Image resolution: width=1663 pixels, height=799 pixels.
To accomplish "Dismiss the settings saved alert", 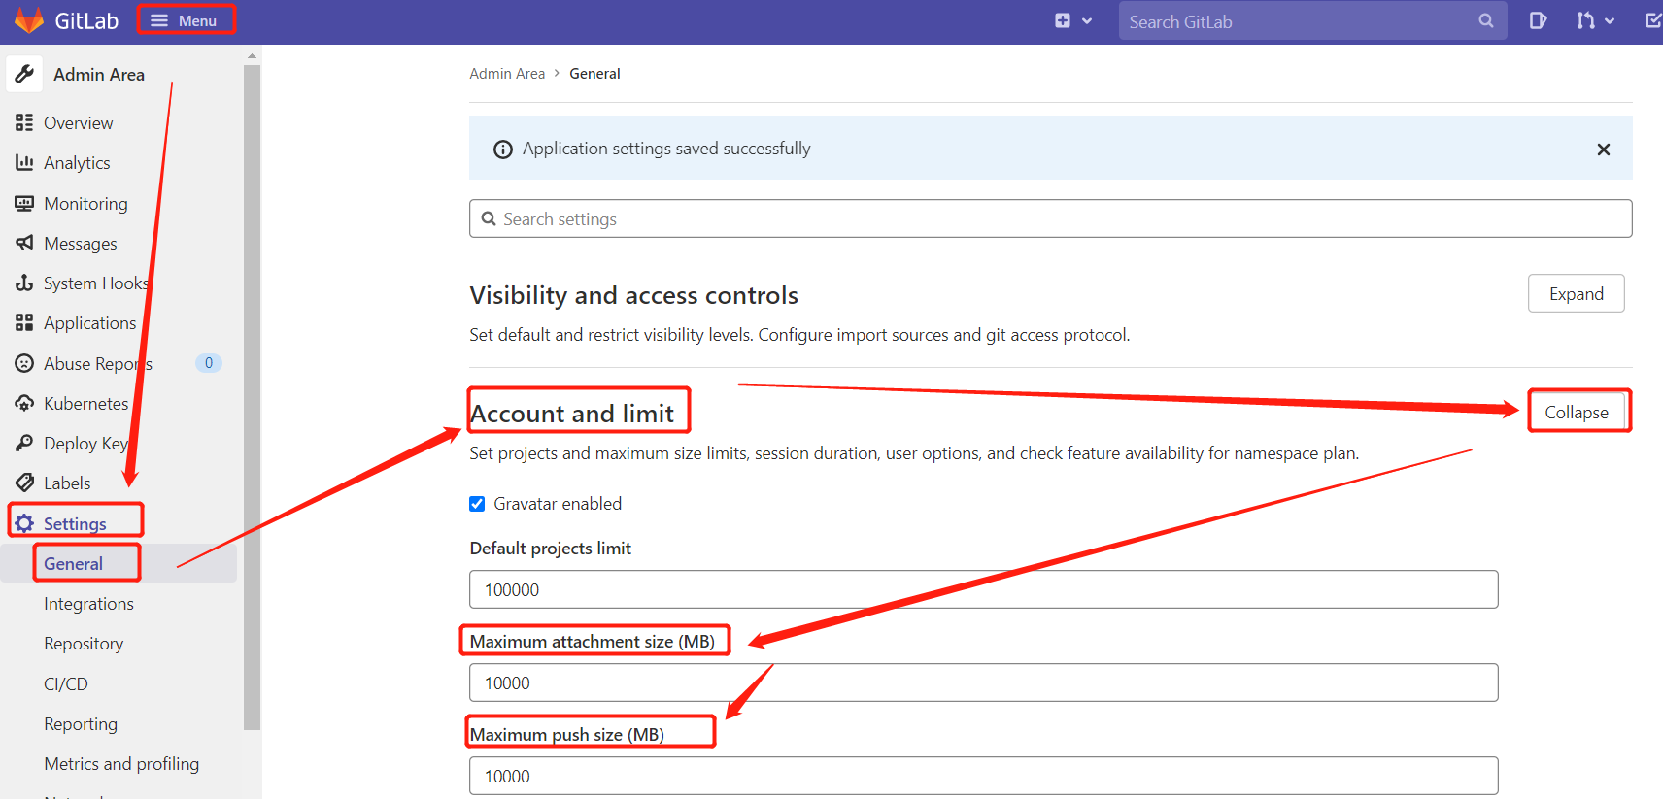I will pos(1604,150).
